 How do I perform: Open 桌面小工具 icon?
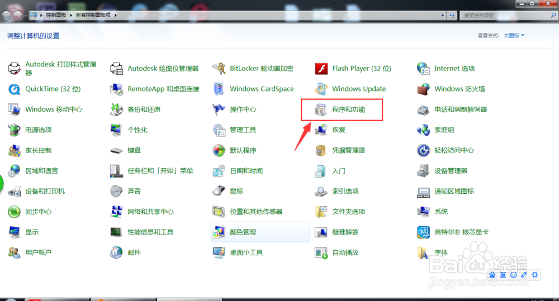[x=219, y=252]
